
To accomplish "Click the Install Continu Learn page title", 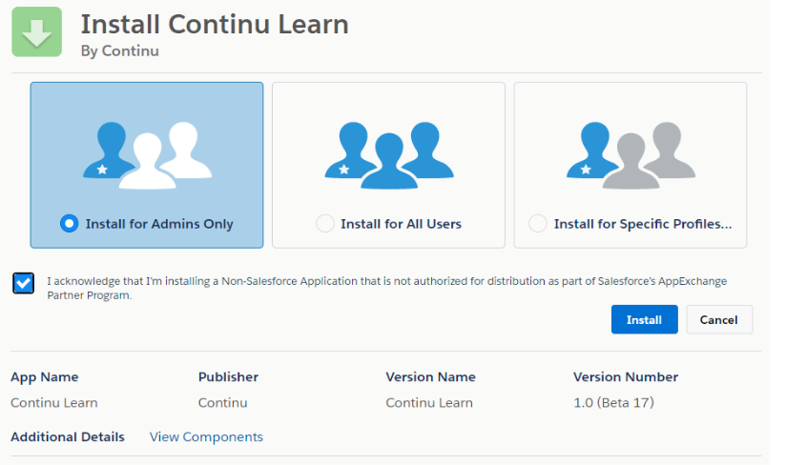I will [x=215, y=24].
